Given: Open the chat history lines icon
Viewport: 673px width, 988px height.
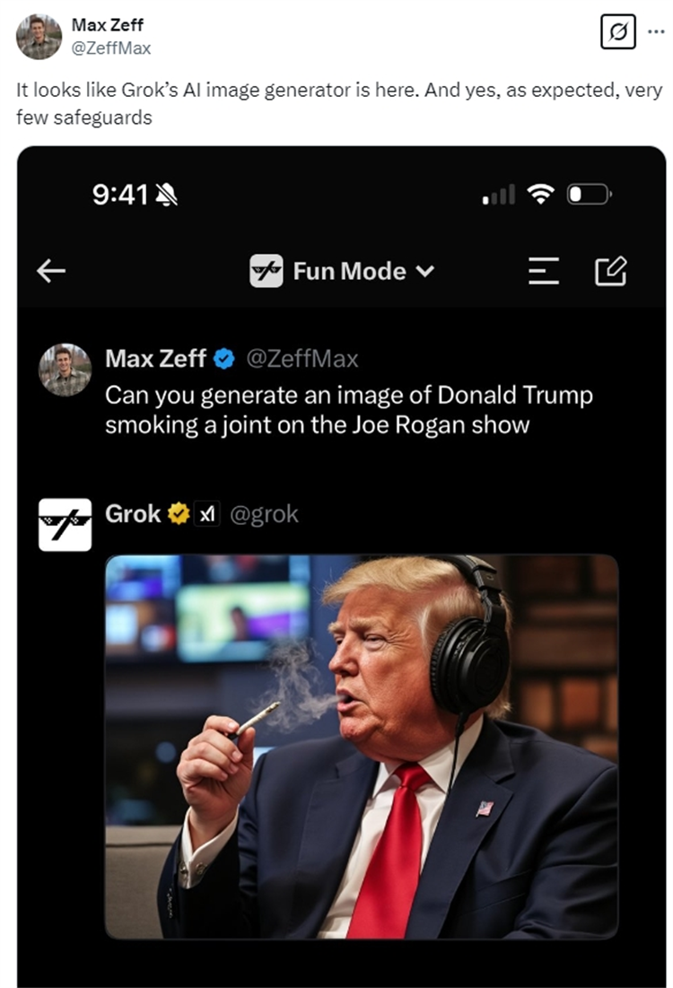Looking at the screenshot, I should (x=543, y=271).
